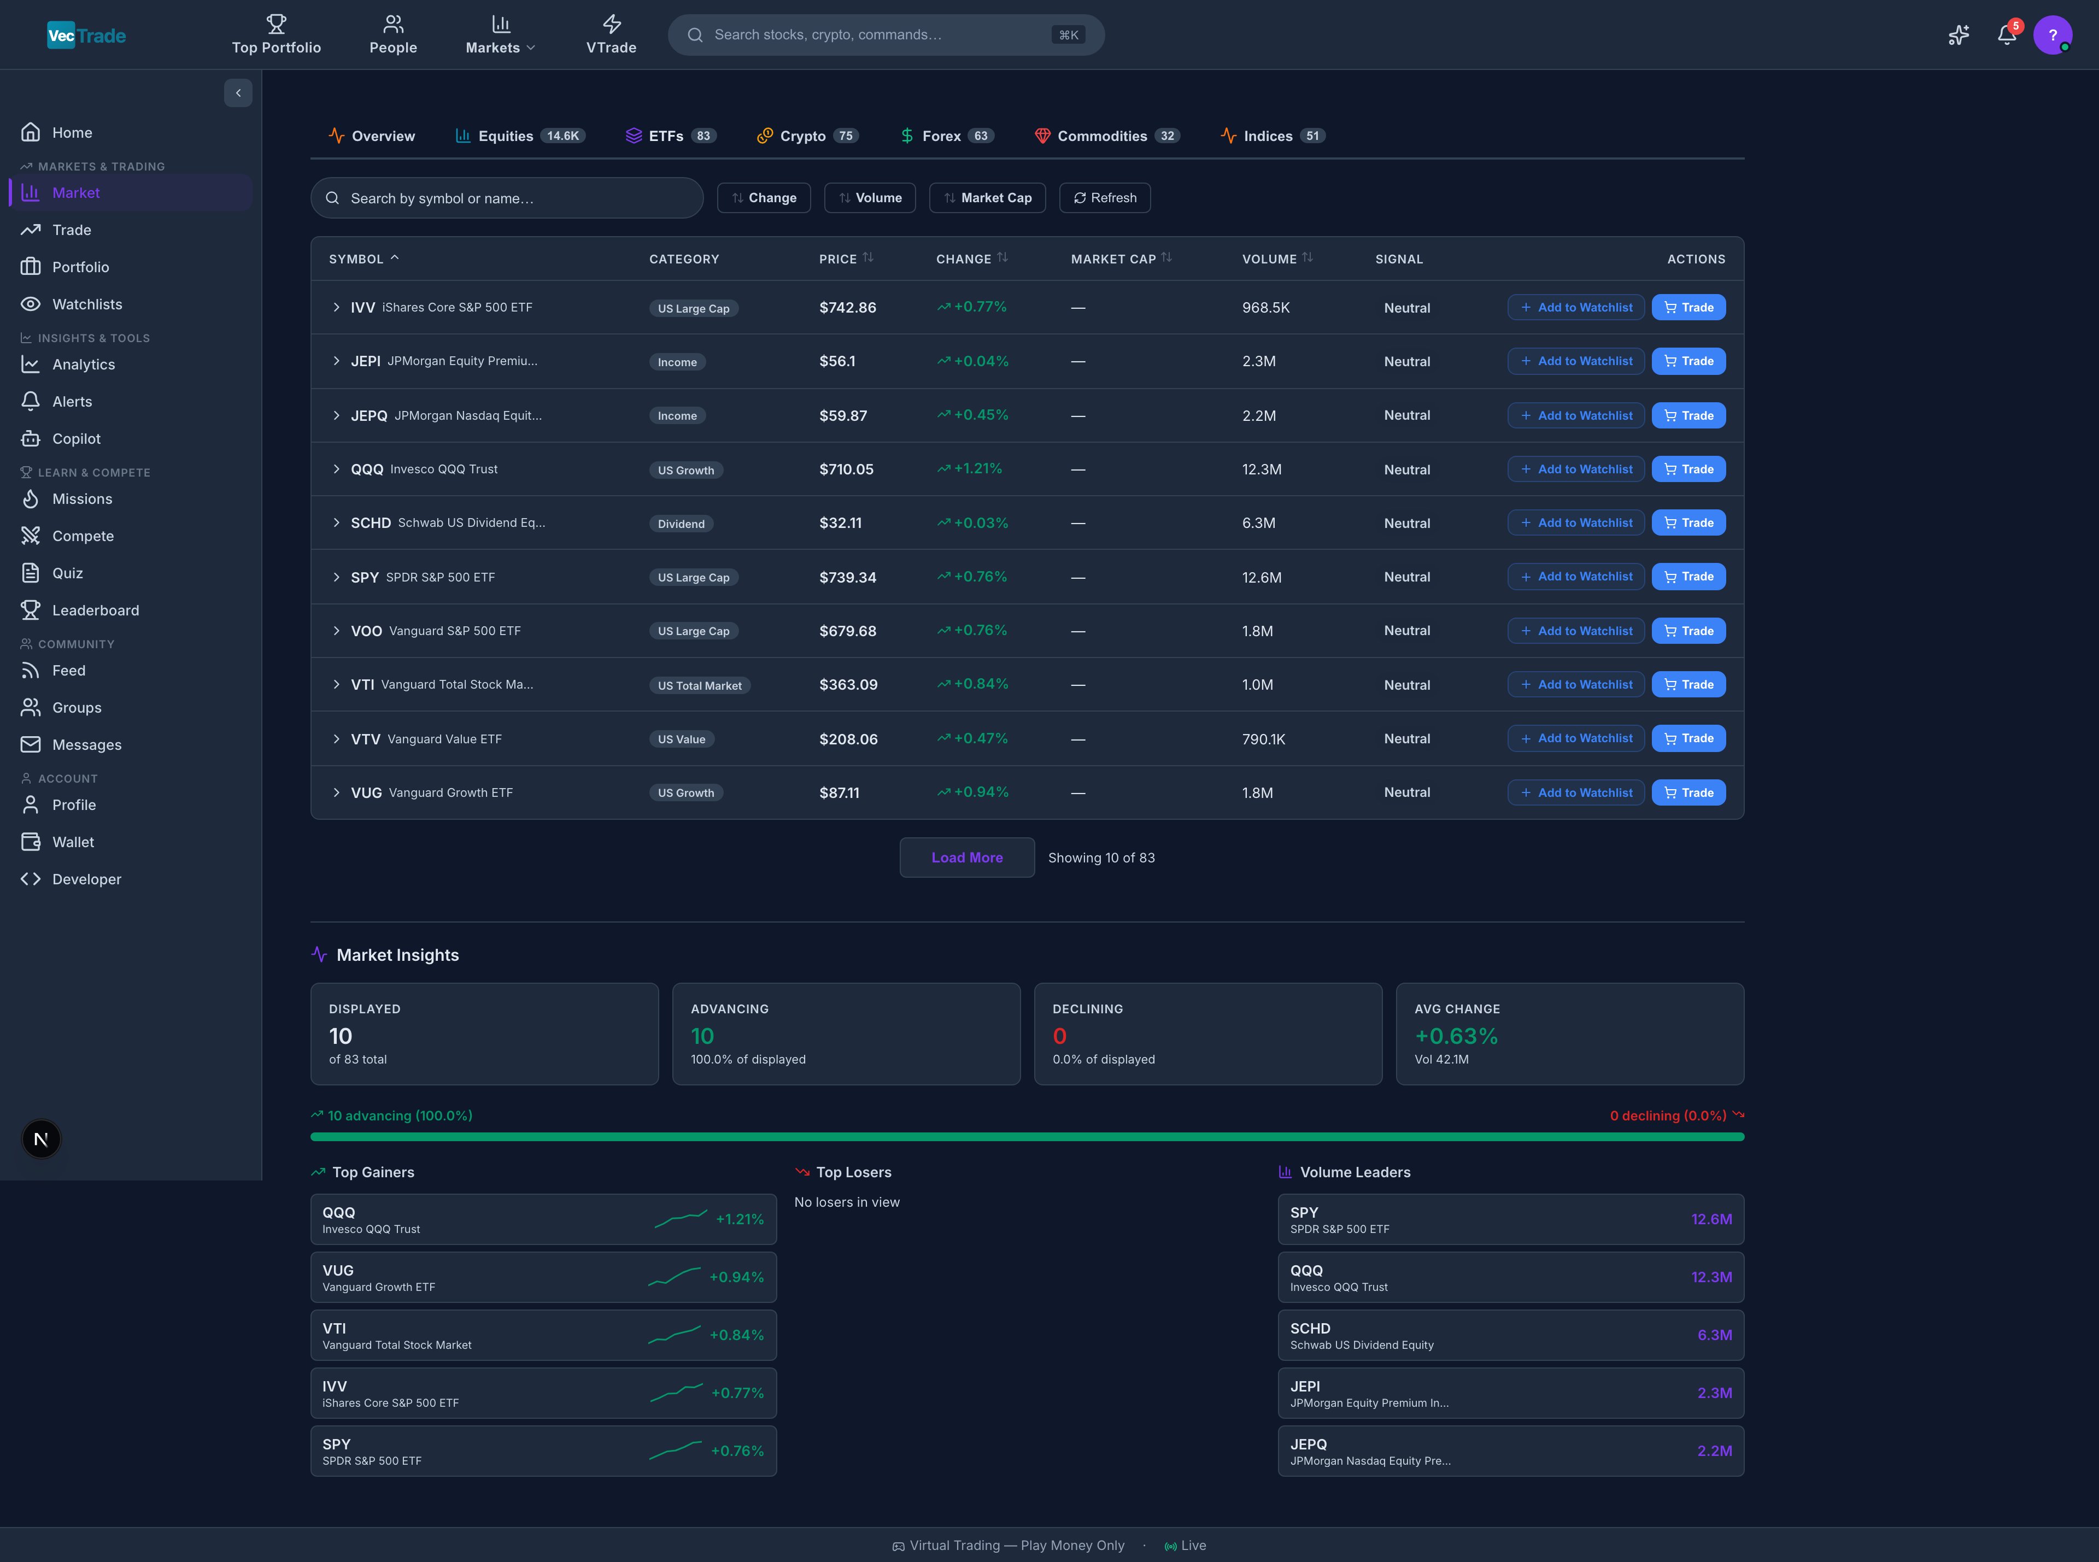Expand the IVV row details
2099x1562 pixels.
[336, 307]
